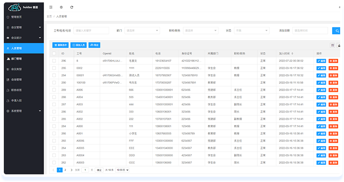Click the red delete button for row ID 285
This screenshot has height=182, width=344.
click(x=333, y=119)
